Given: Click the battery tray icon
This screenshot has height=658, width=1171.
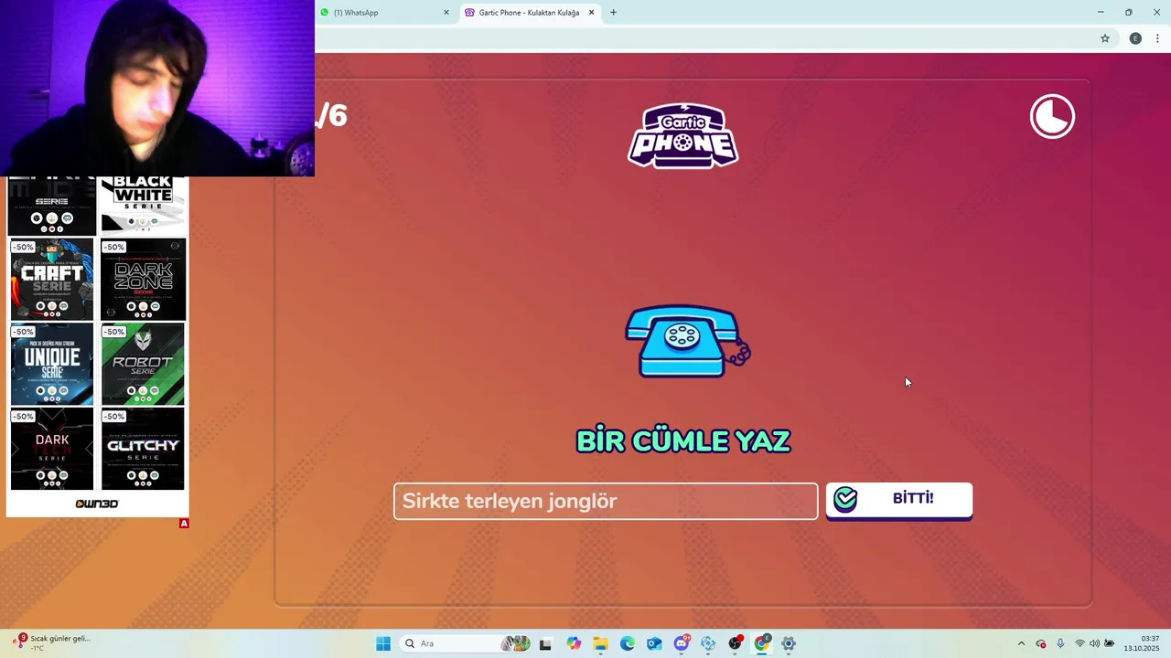Looking at the screenshot, I should (1109, 643).
